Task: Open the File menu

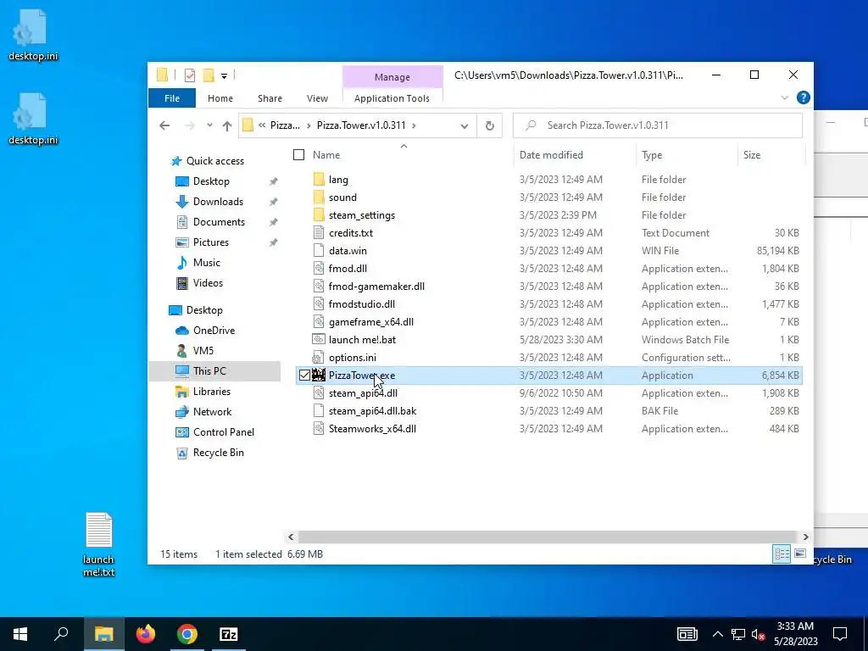Action: click(x=172, y=98)
